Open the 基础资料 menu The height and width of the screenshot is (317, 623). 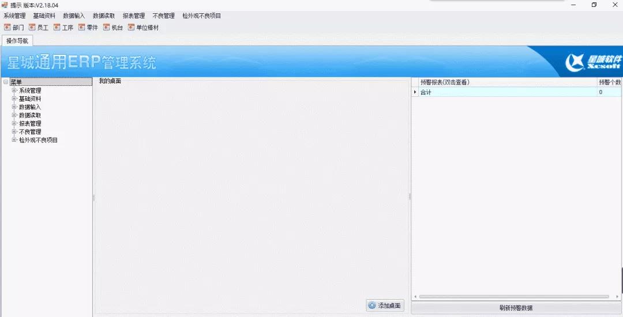pyautogui.click(x=44, y=16)
